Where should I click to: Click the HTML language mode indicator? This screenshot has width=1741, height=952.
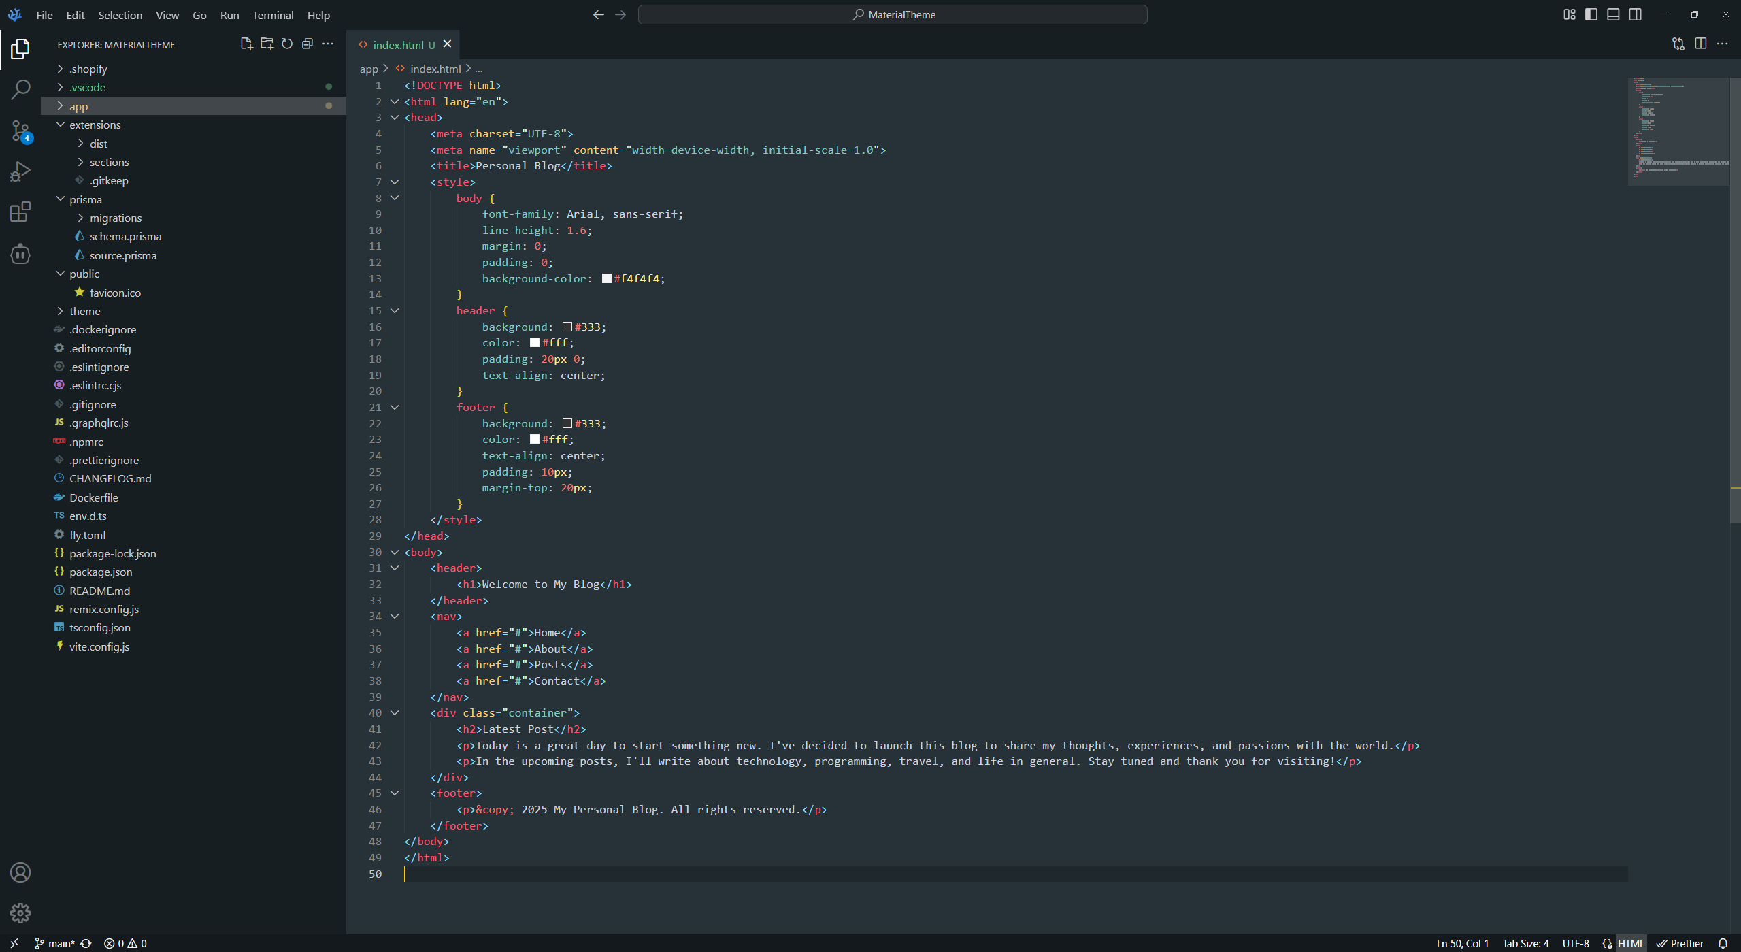click(1630, 943)
